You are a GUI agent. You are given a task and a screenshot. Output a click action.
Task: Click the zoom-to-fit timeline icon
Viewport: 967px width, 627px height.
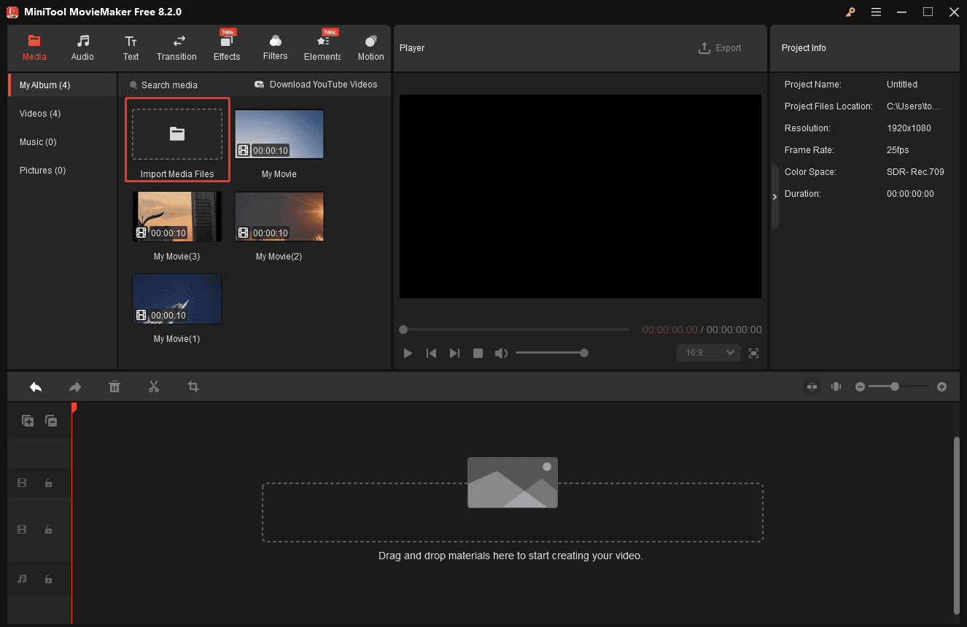836,387
